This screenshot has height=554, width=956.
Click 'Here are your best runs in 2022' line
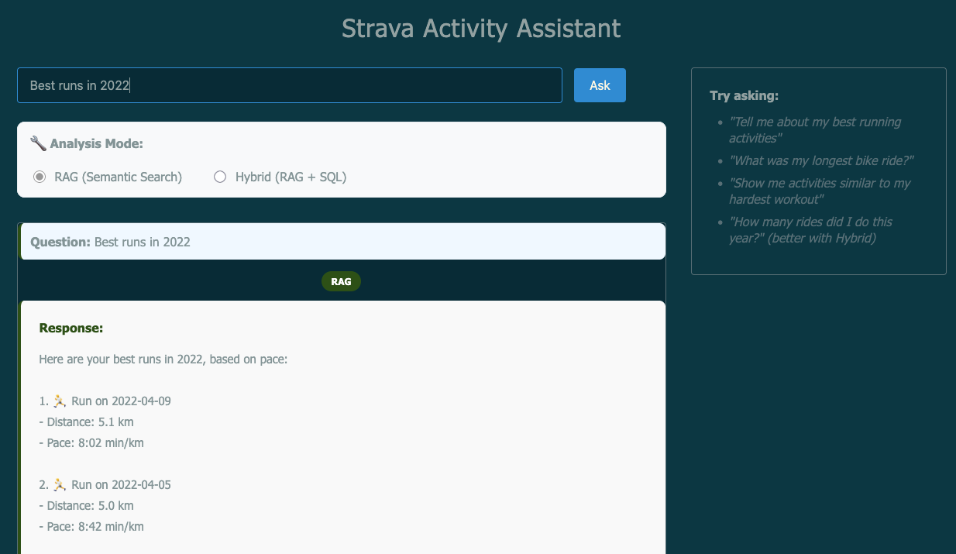163,360
